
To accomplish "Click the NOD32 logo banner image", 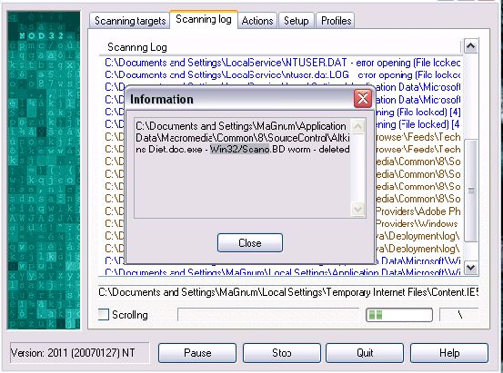I will click(x=44, y=170).
